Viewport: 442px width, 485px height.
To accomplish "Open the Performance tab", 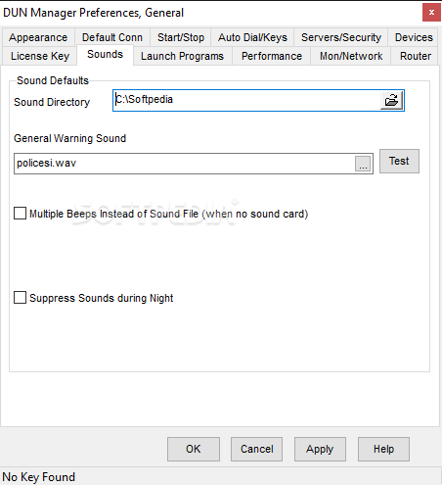I will click(x=272, y=56).
